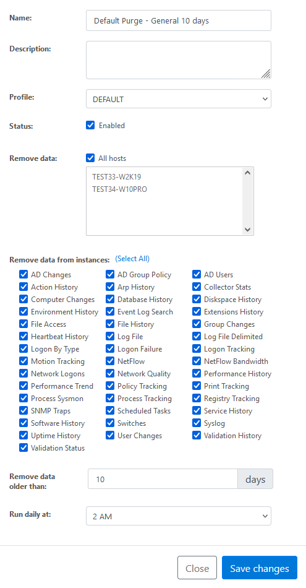This screenshot has height=588, width=306.
Task: Save changes to the purge job
Action: click(x=260, y=568)
